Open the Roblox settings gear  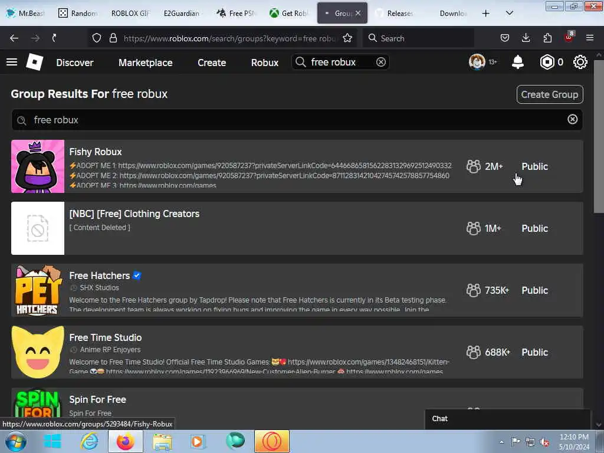tap(580, 62)
